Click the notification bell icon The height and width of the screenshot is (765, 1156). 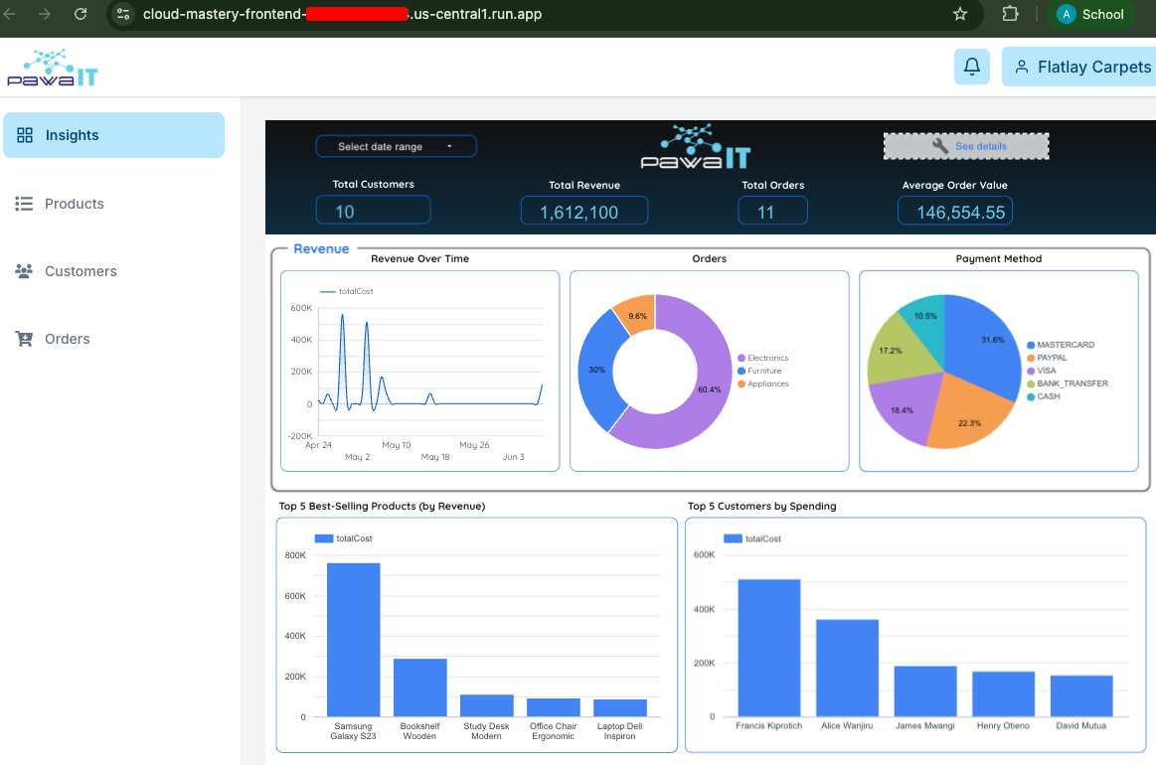(x=971, y=67)
